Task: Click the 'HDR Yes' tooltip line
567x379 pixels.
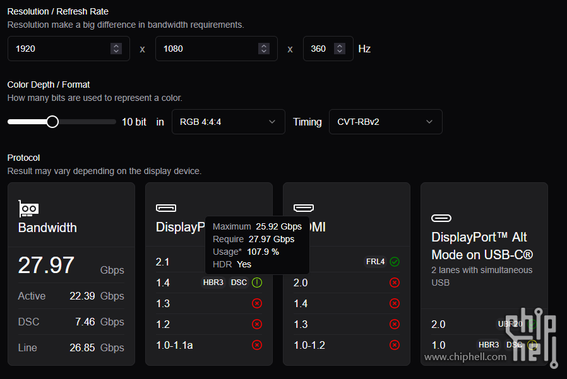Action: (x=232, y=264)
